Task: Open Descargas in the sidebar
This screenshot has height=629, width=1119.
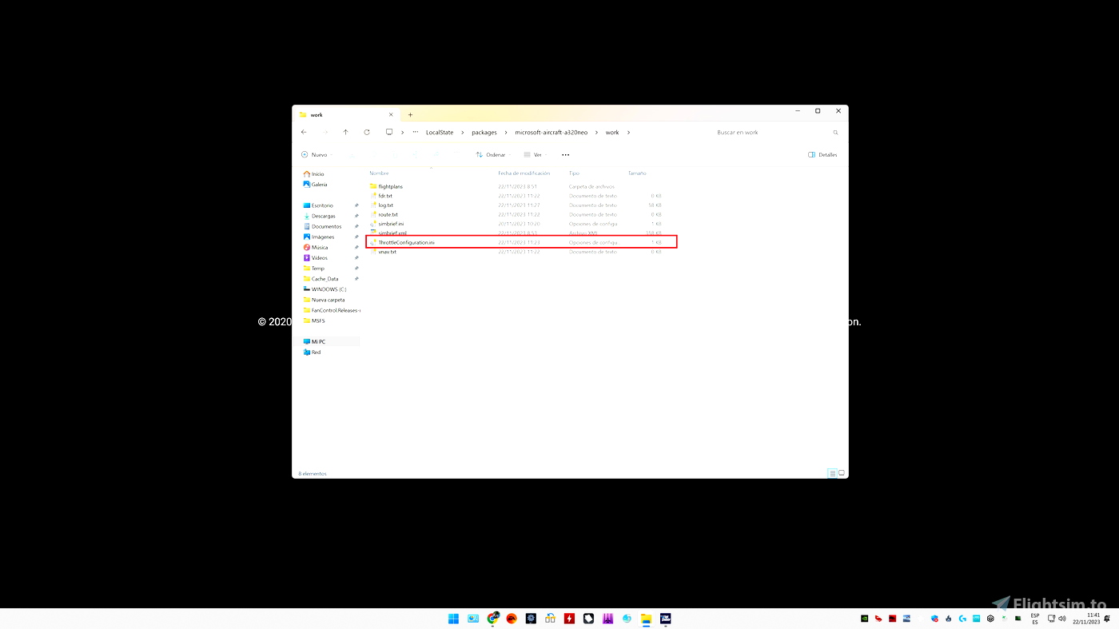Action: 323,216
